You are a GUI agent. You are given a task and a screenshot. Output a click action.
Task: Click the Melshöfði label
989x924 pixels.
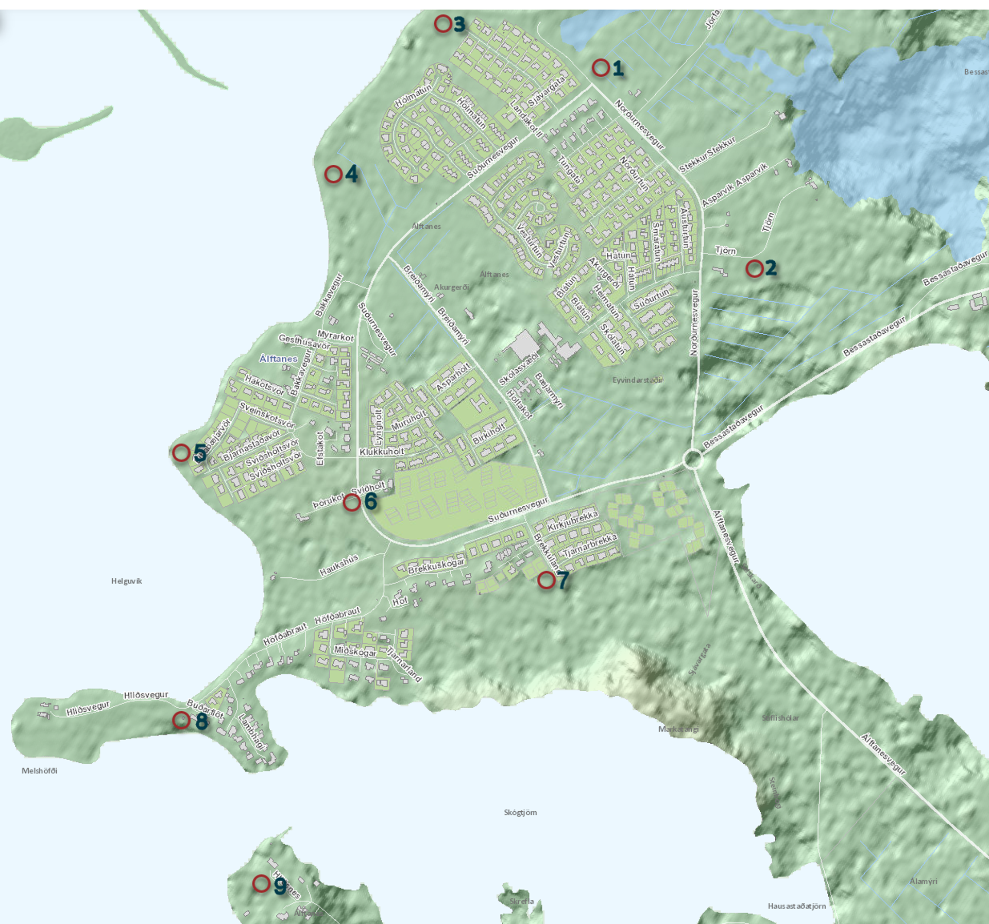(x=39, y=771)
